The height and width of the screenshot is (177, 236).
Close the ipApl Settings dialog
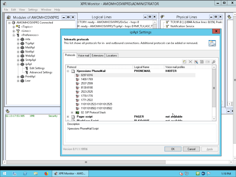point(216,31)
